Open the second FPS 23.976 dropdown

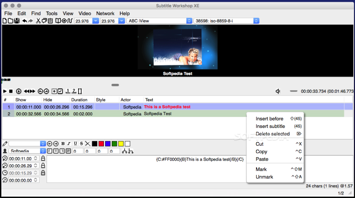point(122,21)
